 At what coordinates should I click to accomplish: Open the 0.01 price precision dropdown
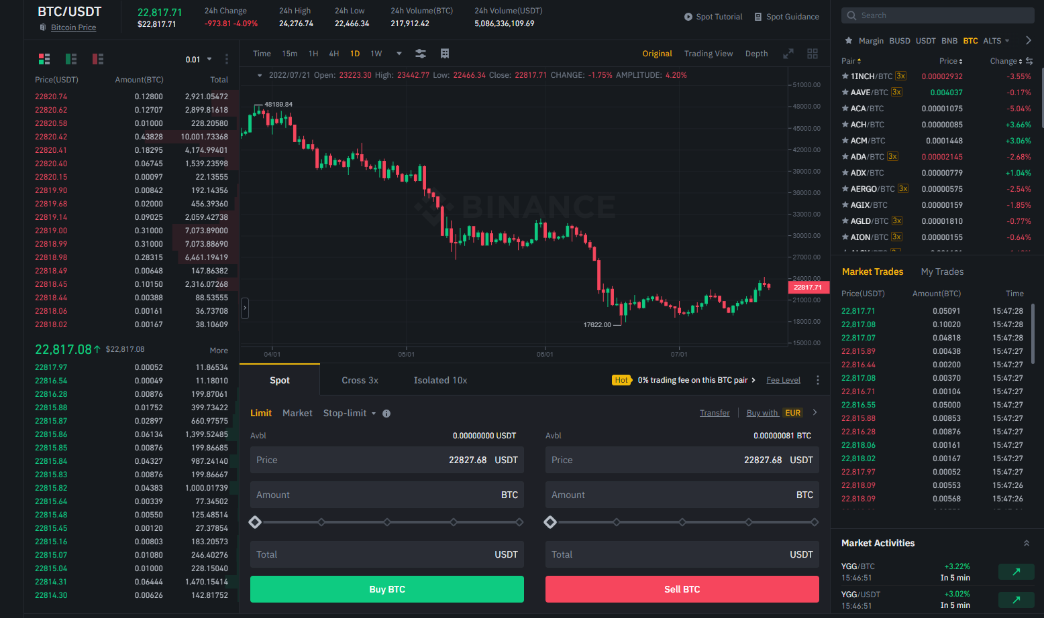(199, 60)
